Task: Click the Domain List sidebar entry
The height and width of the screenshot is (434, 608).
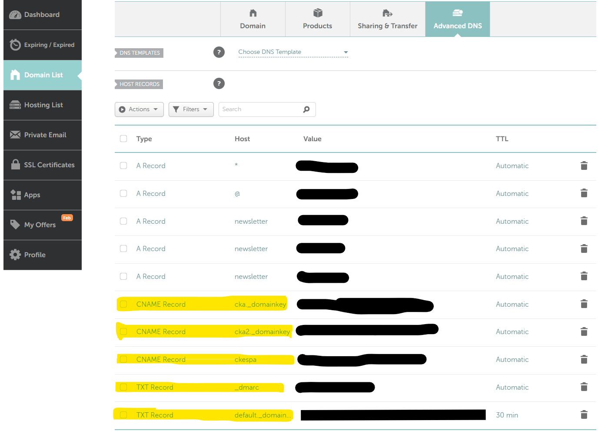Action: (43, 75)
